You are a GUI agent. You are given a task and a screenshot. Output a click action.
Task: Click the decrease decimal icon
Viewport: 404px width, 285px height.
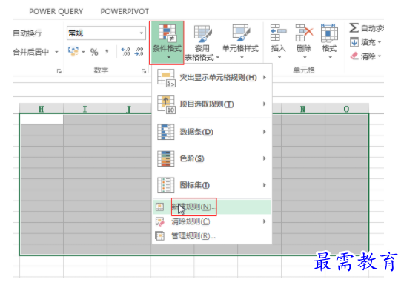(x=139, y=52)
